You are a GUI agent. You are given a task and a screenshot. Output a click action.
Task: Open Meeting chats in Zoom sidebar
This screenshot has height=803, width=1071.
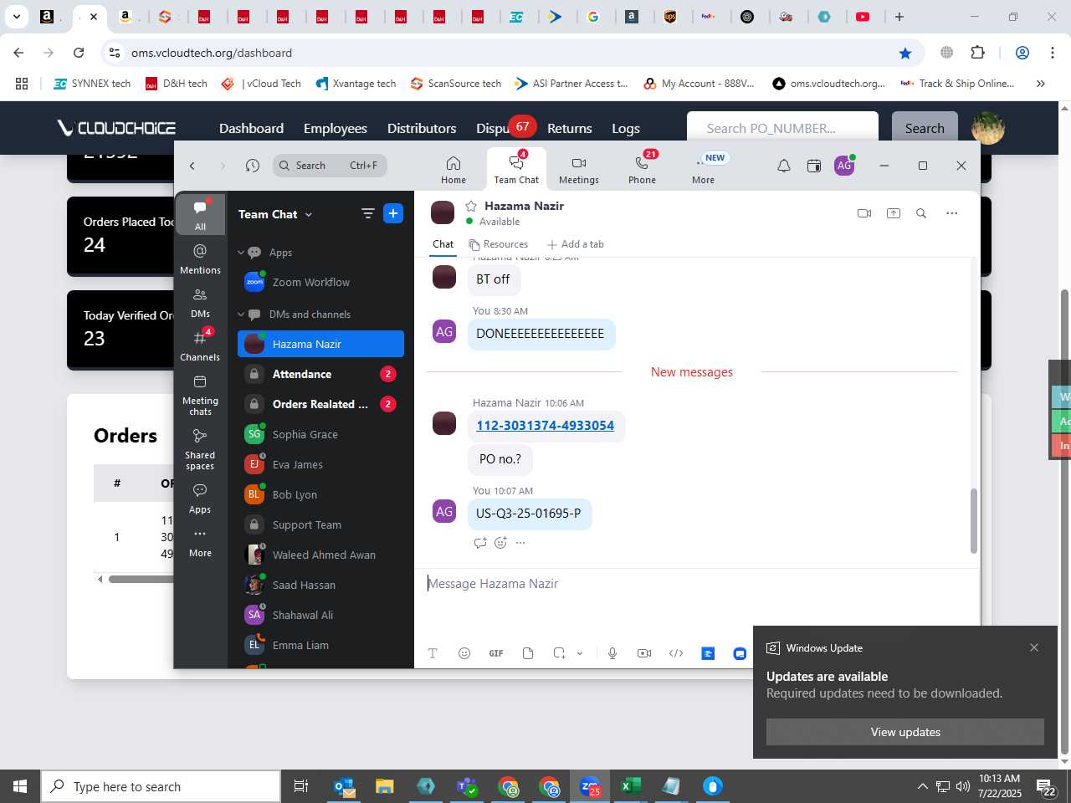tap(200, 394)
